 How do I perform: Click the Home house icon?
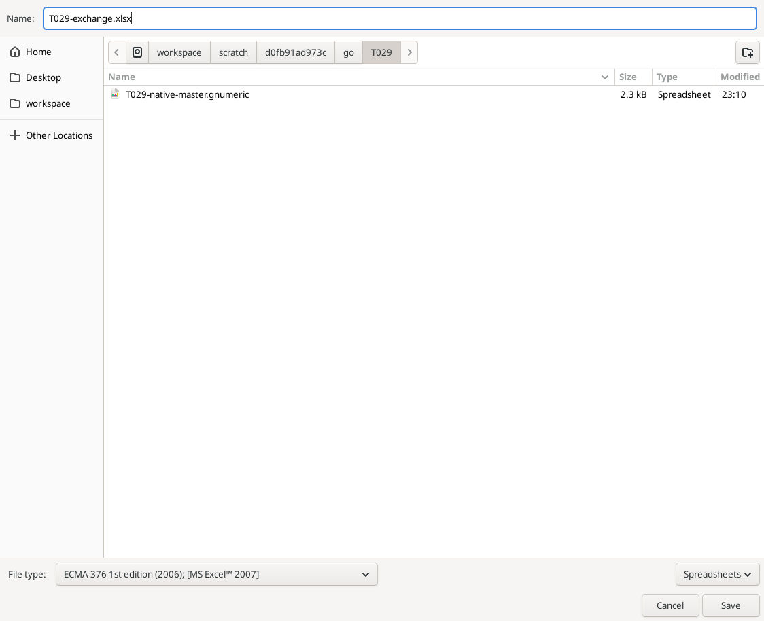pyautogui.click(x=15, y=52)
